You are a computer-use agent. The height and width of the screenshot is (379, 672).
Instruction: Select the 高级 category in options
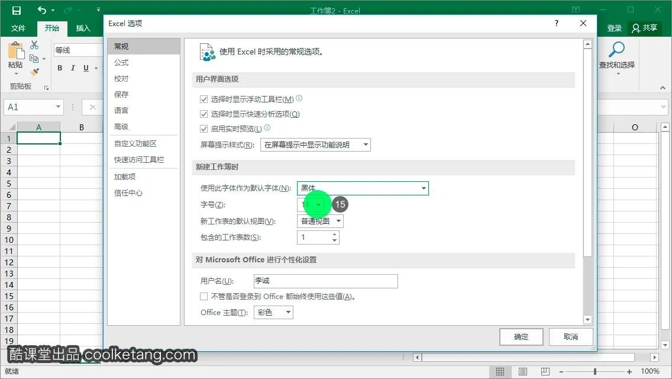(x=144, y=127)
